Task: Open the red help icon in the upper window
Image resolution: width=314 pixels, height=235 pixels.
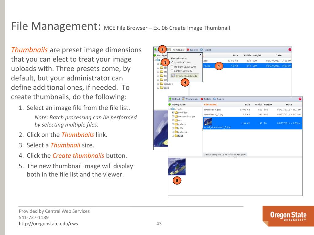Action: 290,50
